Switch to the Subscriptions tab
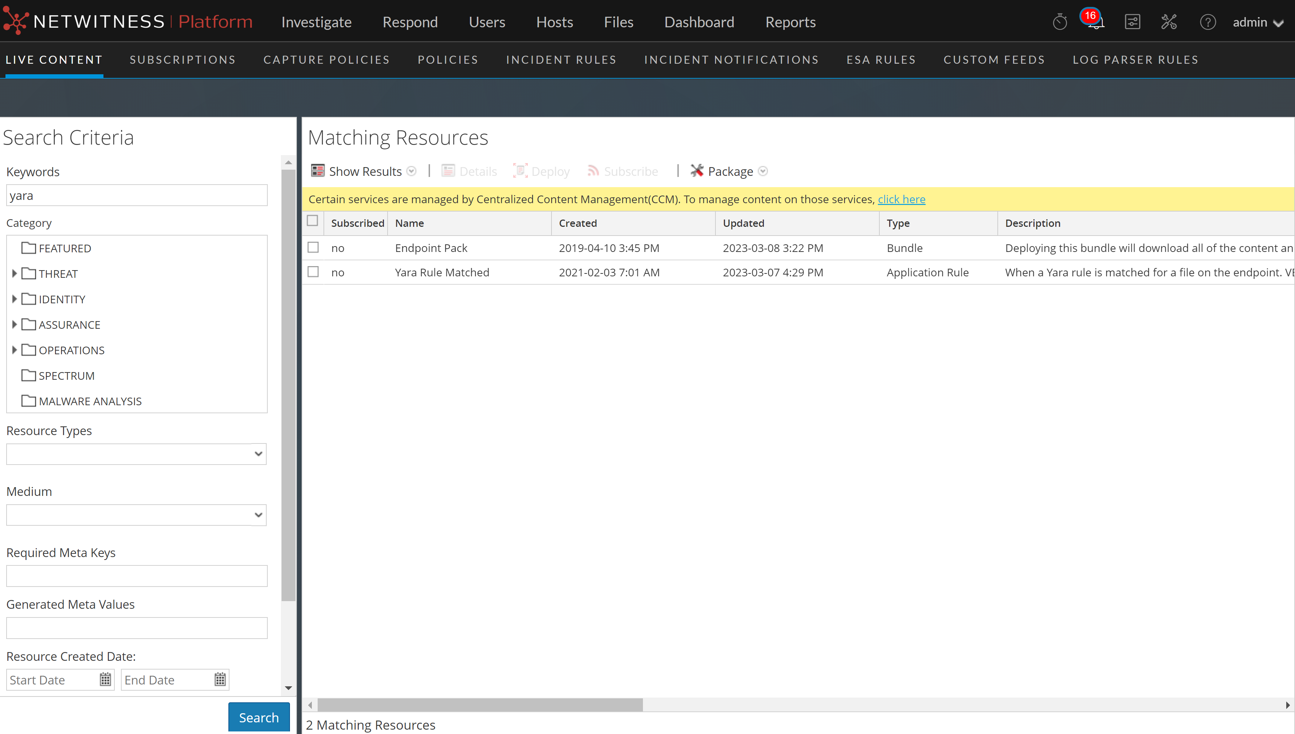Screen dimensions: 1295x734 coord(183,59)
